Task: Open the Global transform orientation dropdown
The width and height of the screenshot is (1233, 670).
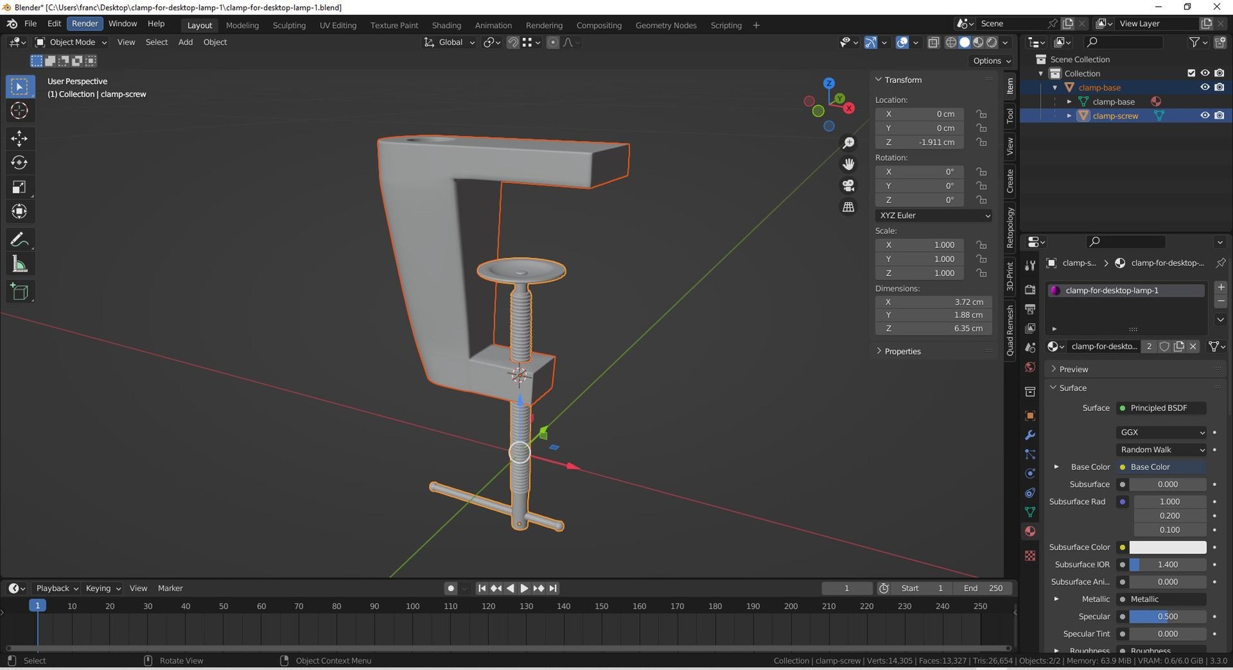Action: pos(450,42)
